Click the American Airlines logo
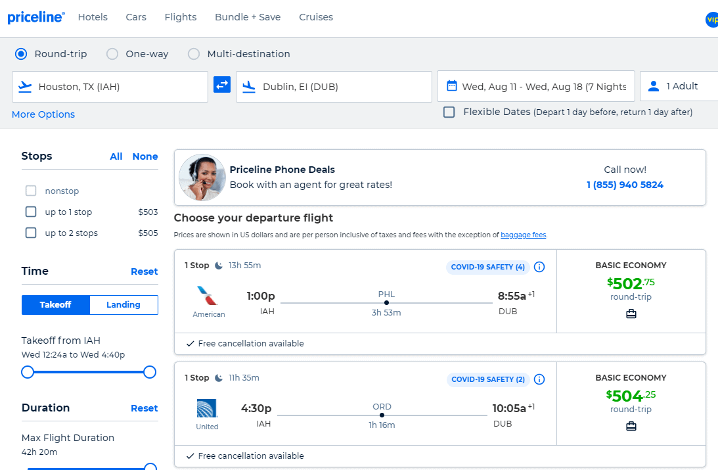 (x=208, y=296)
